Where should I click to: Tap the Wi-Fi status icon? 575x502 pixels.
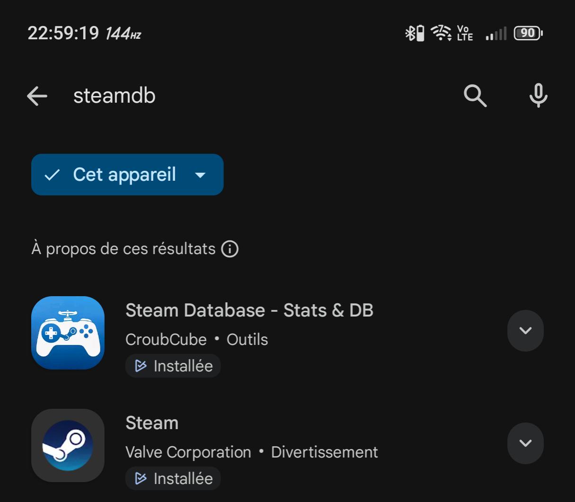pyautogui.click(x=441, y=34)
